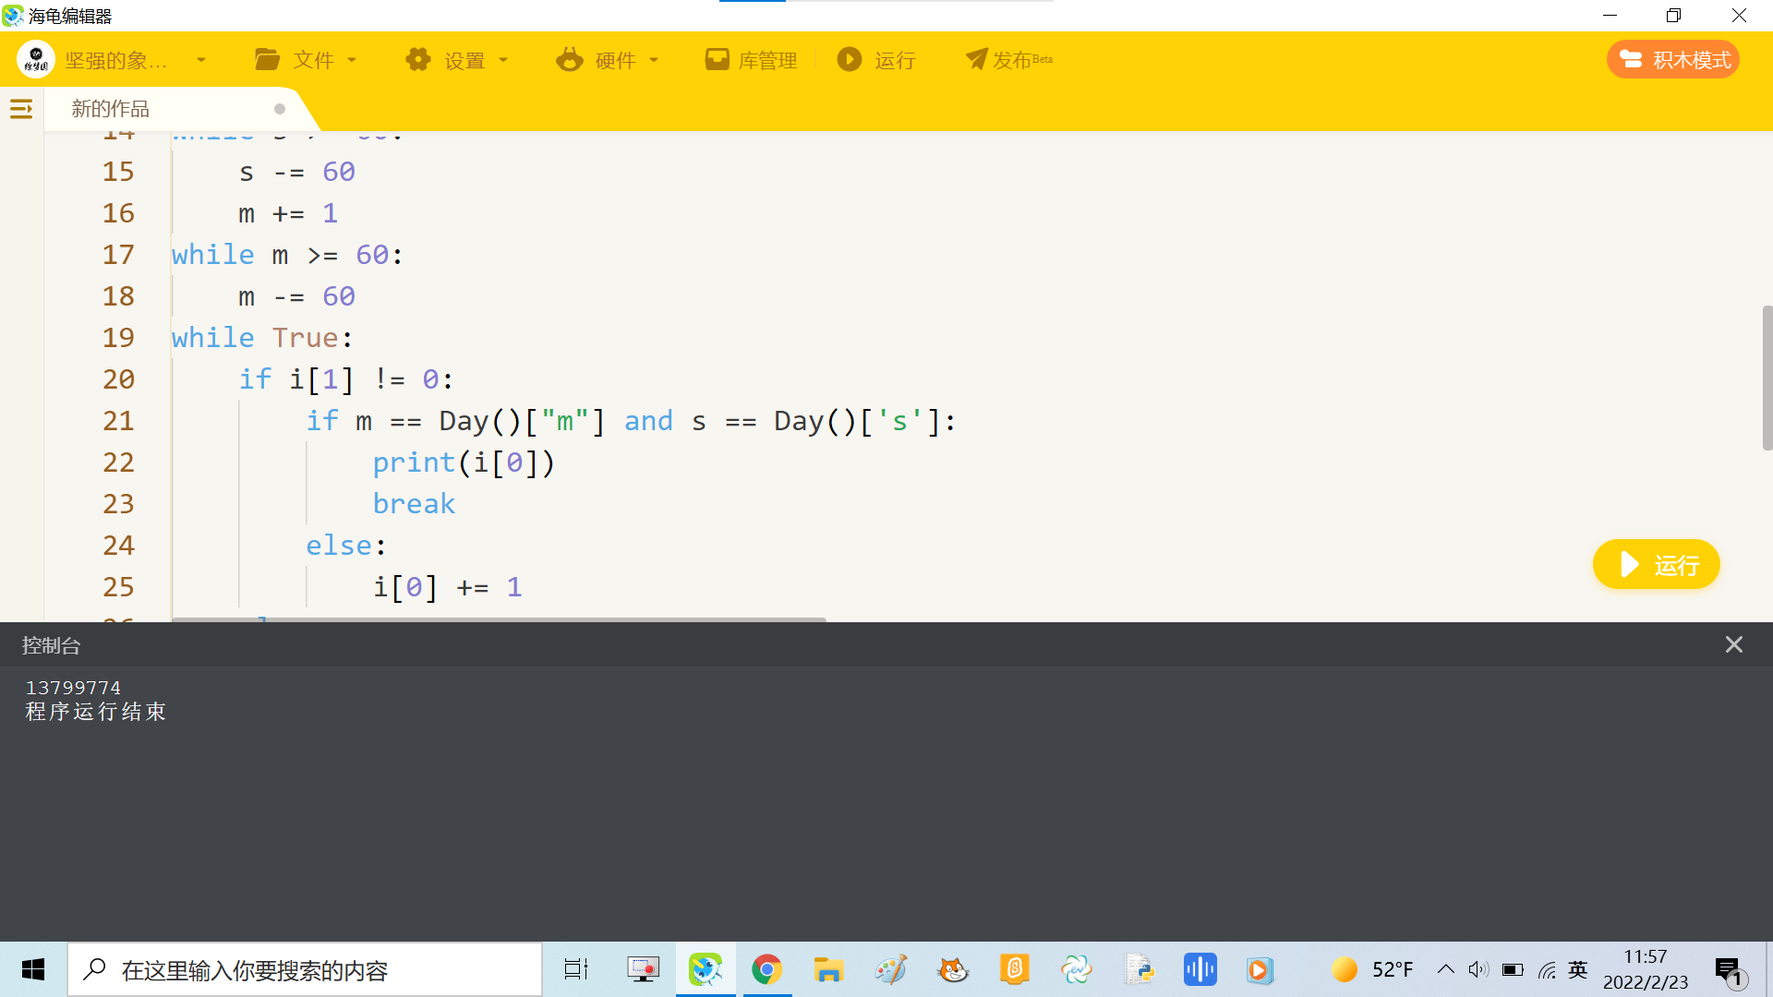Open the video player taskbar app
Viewport: 1773px width, 997px height.
tap(1259, 969)
